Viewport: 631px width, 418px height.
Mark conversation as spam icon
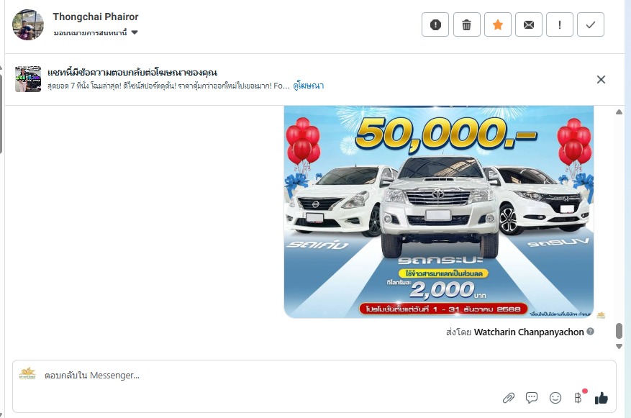435,24
